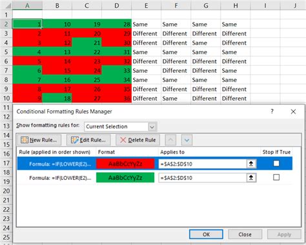306x245 pixels.
Task: Click cell C8 containing 25
Action: 87,80
